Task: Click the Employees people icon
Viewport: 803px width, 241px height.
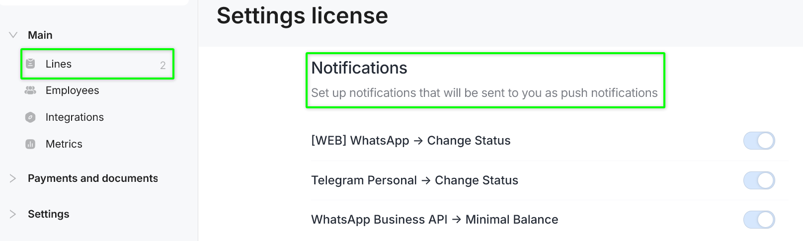Action: click(30, 90)
